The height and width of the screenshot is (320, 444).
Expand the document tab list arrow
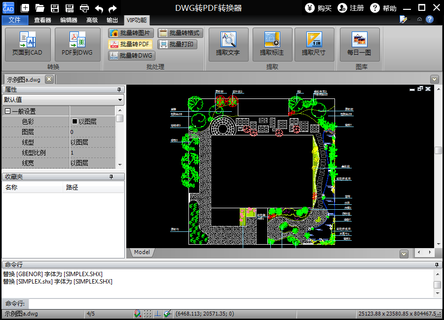click(434, 79)
